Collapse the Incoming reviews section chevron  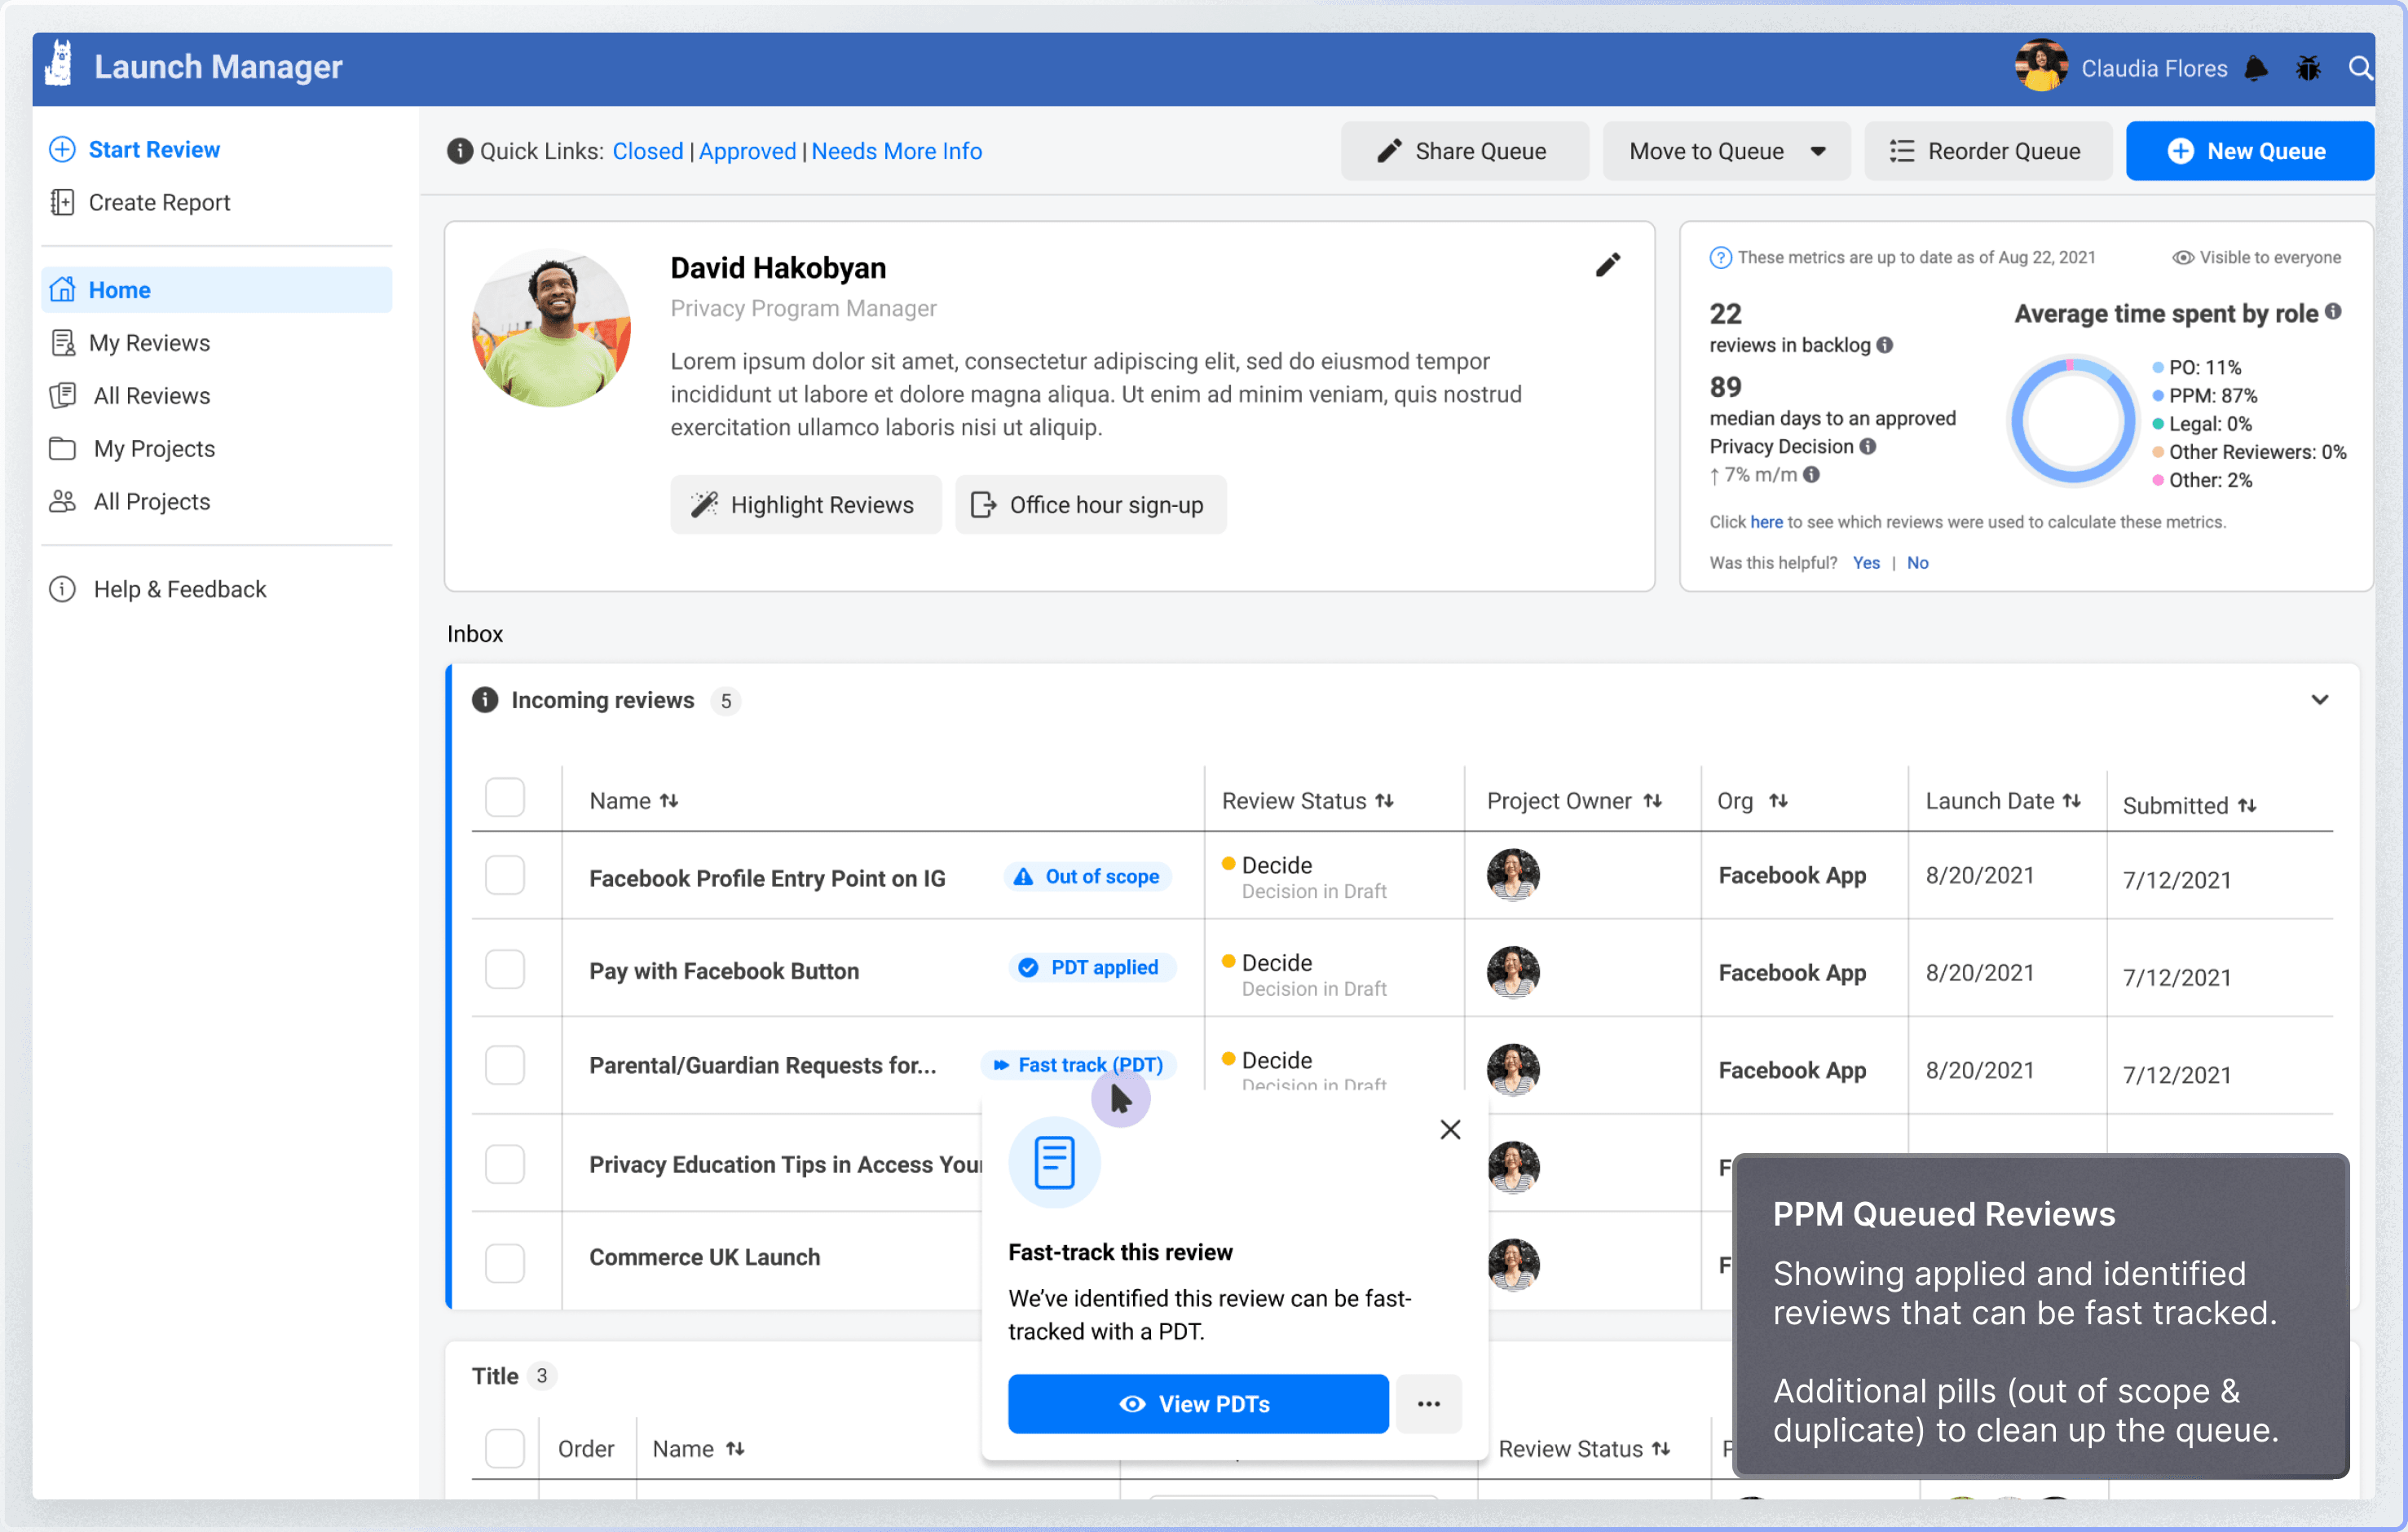click(x=2319, y=699)
